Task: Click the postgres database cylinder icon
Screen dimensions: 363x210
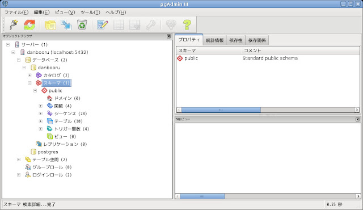Action: tap(33, 152)
